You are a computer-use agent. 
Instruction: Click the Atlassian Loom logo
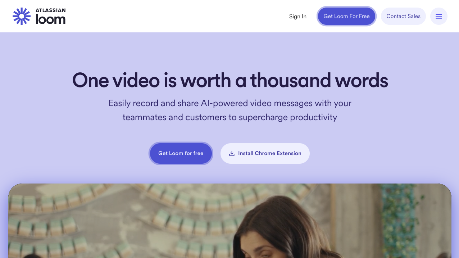point(39,16)
